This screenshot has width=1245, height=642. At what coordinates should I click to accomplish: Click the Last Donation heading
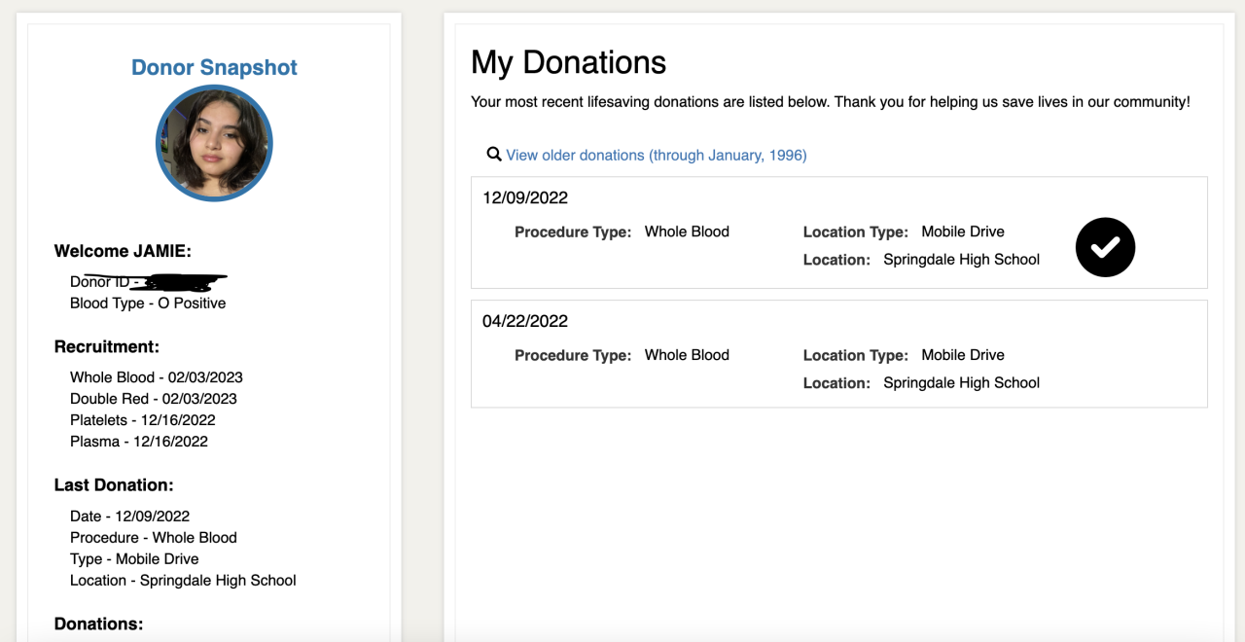[114, 484]
